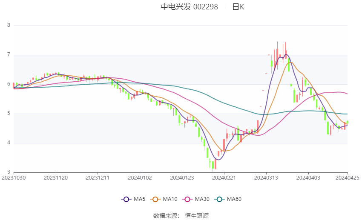Click the x-axis date label 20240221
Image resolution: width=362 pixels, height=220 pixels.
(x=224, y=178)
